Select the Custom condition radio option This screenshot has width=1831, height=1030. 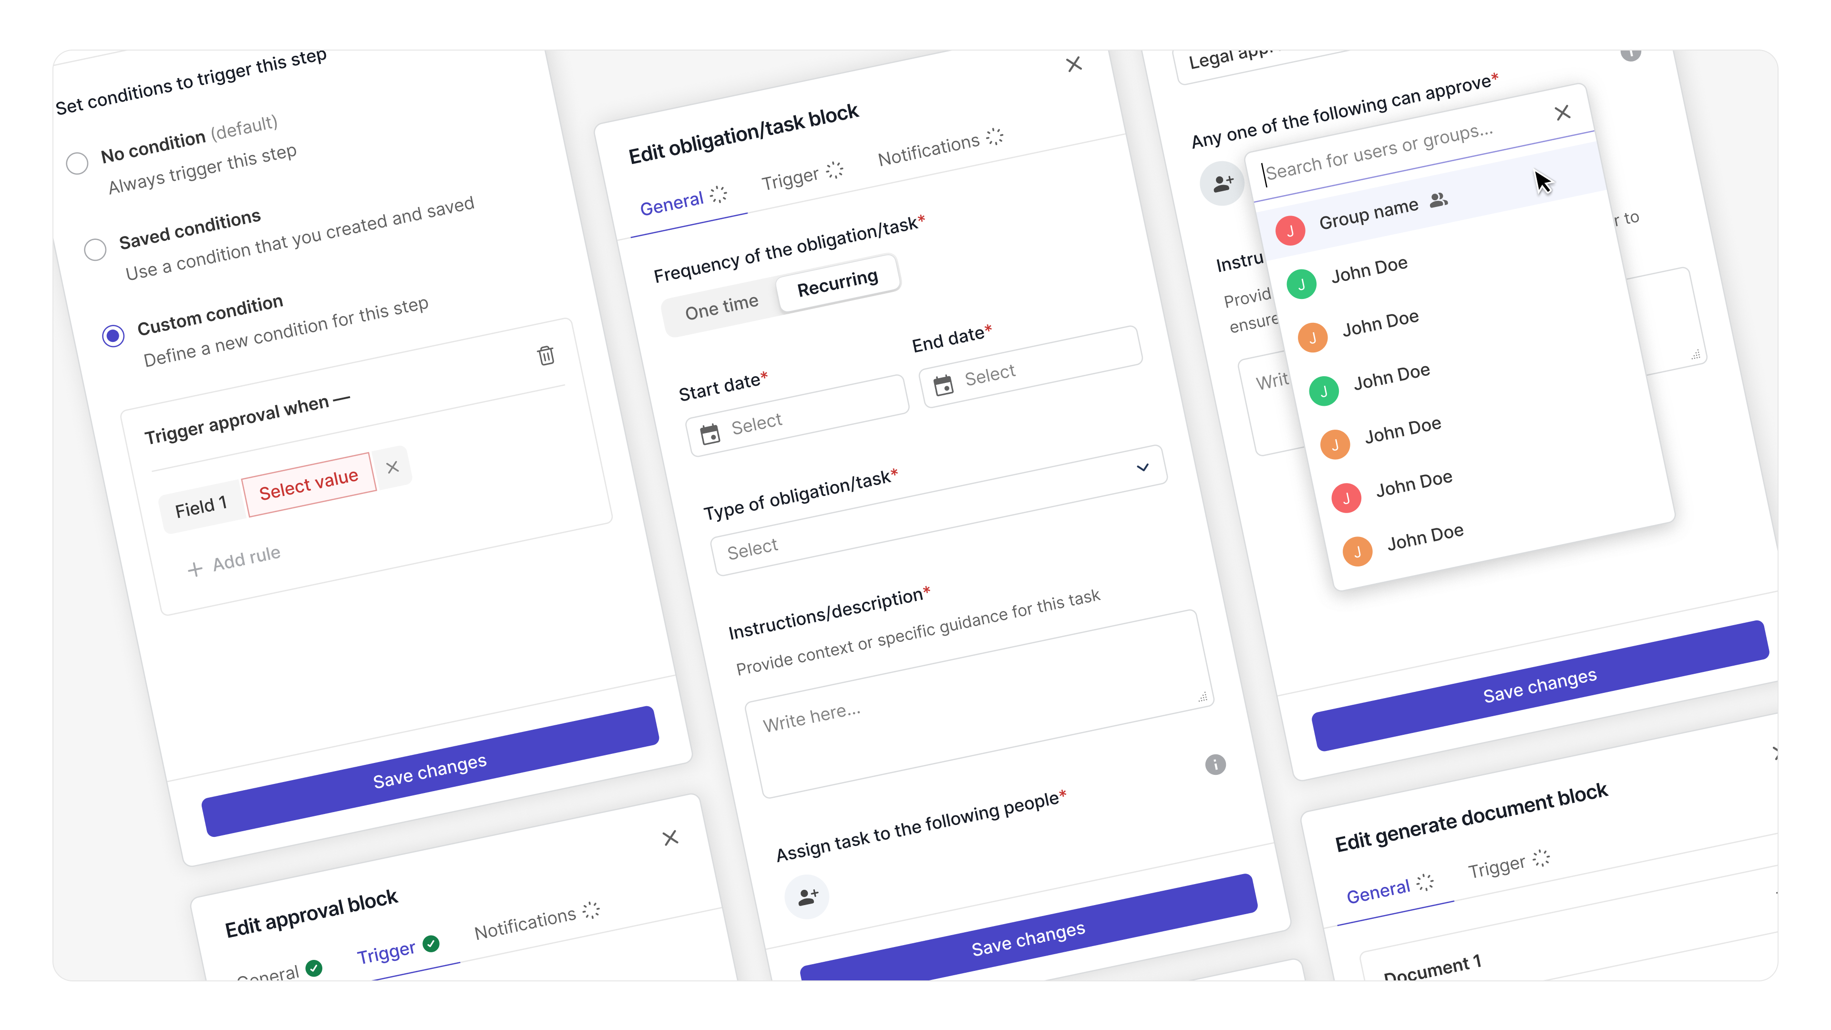[114, 336]
